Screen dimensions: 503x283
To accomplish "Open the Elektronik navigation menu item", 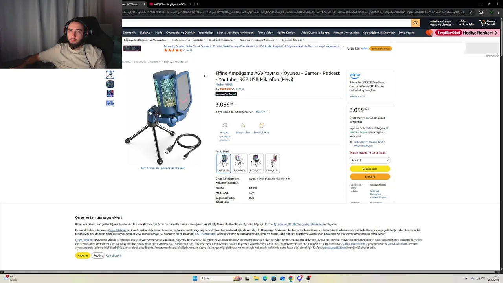I will point(129,33).
